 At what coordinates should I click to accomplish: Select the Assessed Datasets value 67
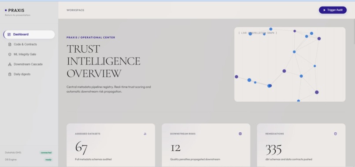81,148
